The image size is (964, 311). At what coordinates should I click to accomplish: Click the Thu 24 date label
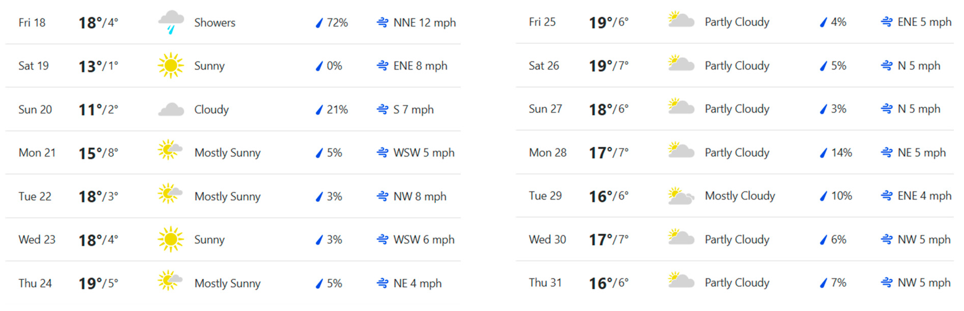tap(35, 283)
